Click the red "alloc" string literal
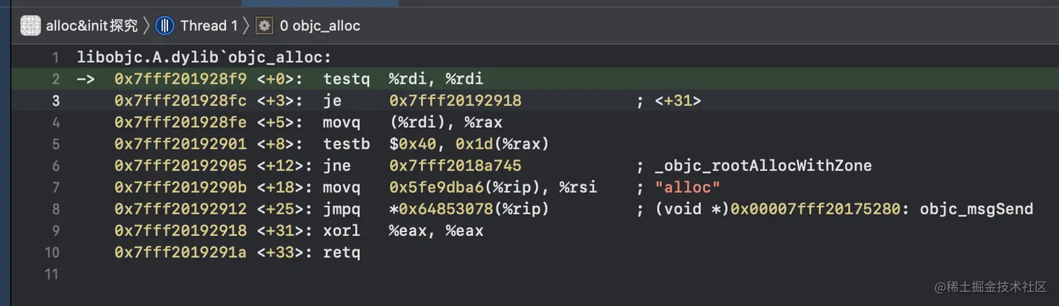 pos(687,187)
